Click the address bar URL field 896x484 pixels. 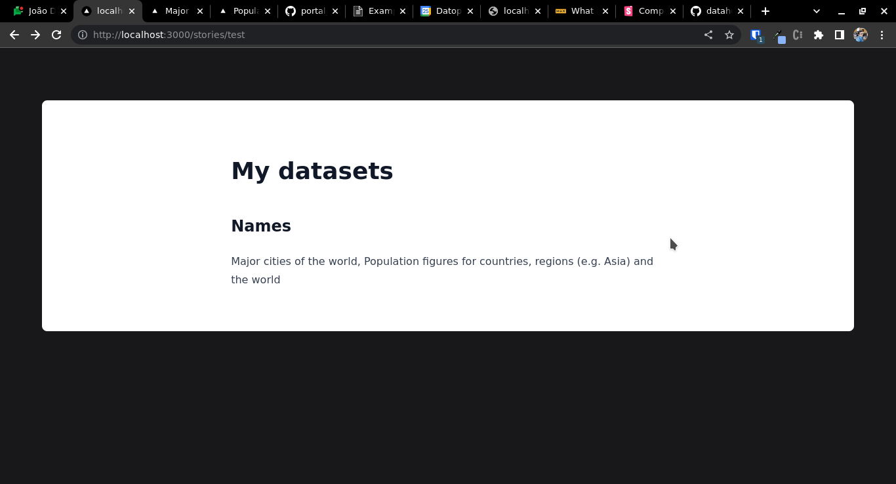394,35
